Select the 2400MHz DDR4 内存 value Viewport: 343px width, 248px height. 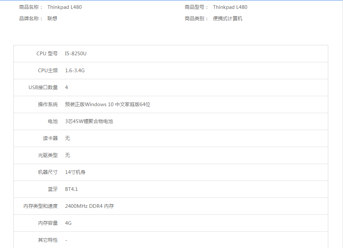[90, 206]
